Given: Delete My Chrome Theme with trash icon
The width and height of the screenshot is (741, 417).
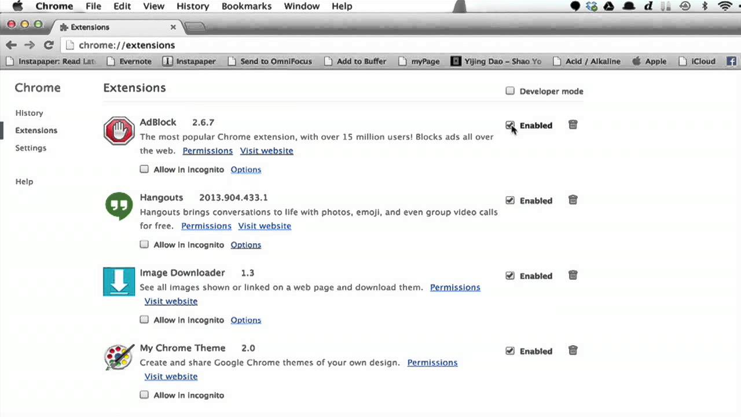Looking at the screenshot, I should point(573,350).
